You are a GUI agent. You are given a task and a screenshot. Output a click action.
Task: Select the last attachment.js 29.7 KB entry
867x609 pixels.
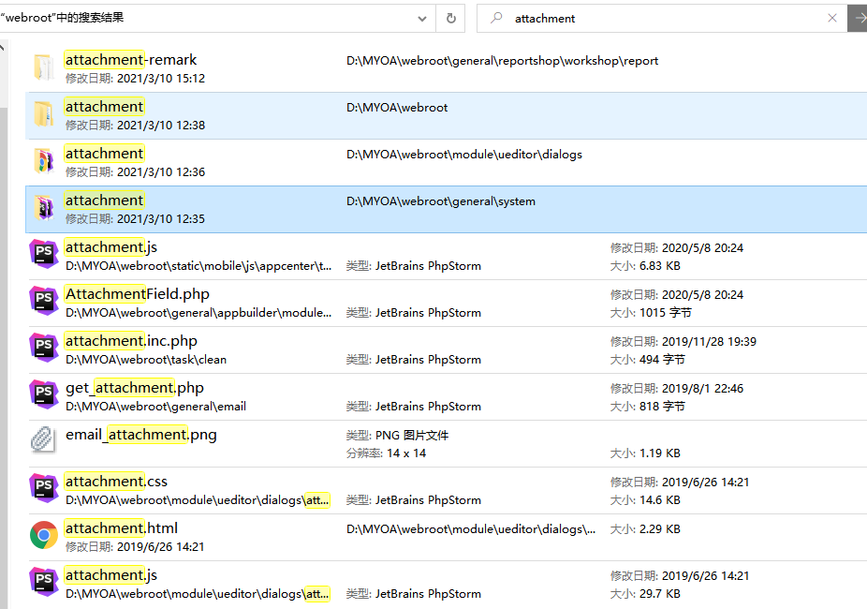(110, 575)
